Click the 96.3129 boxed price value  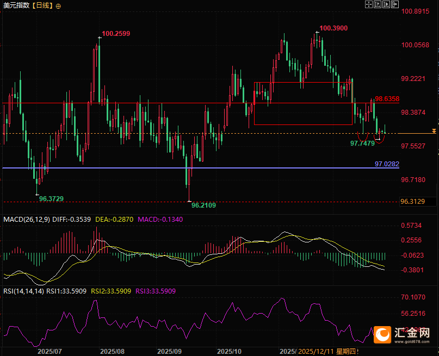click(413, 201)
